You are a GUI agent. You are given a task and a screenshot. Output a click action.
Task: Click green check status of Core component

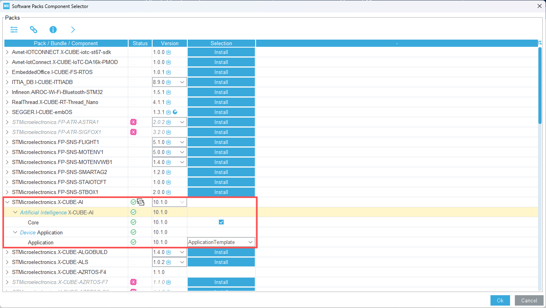pyautogui.click(x=133, y=222)
